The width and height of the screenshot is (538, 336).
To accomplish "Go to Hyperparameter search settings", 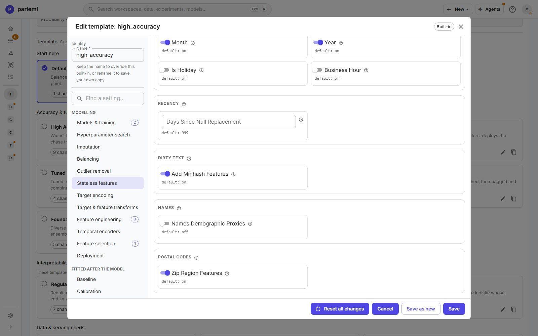I will tap(108, 135).
